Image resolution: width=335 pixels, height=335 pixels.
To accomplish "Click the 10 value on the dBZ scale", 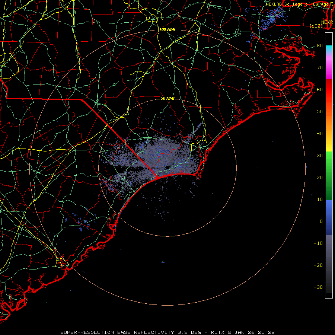I will 320,200.
